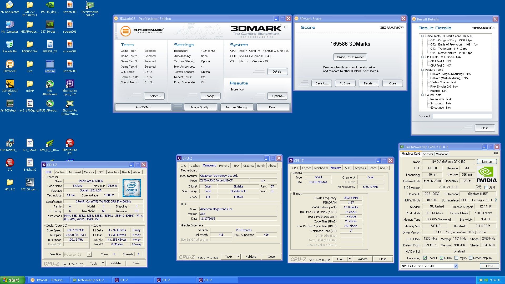Click To Excel in 3DMark Score
The height and width of the screenshot is (284, 505).
[345, 83]
